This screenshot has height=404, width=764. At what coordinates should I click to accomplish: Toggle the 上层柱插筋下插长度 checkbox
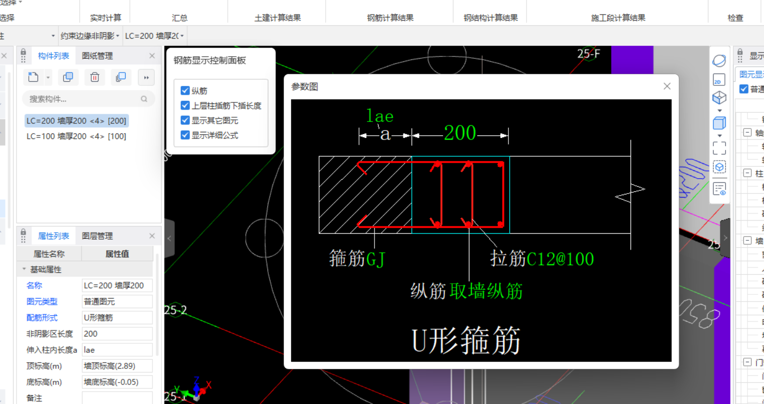coord(185,106)
